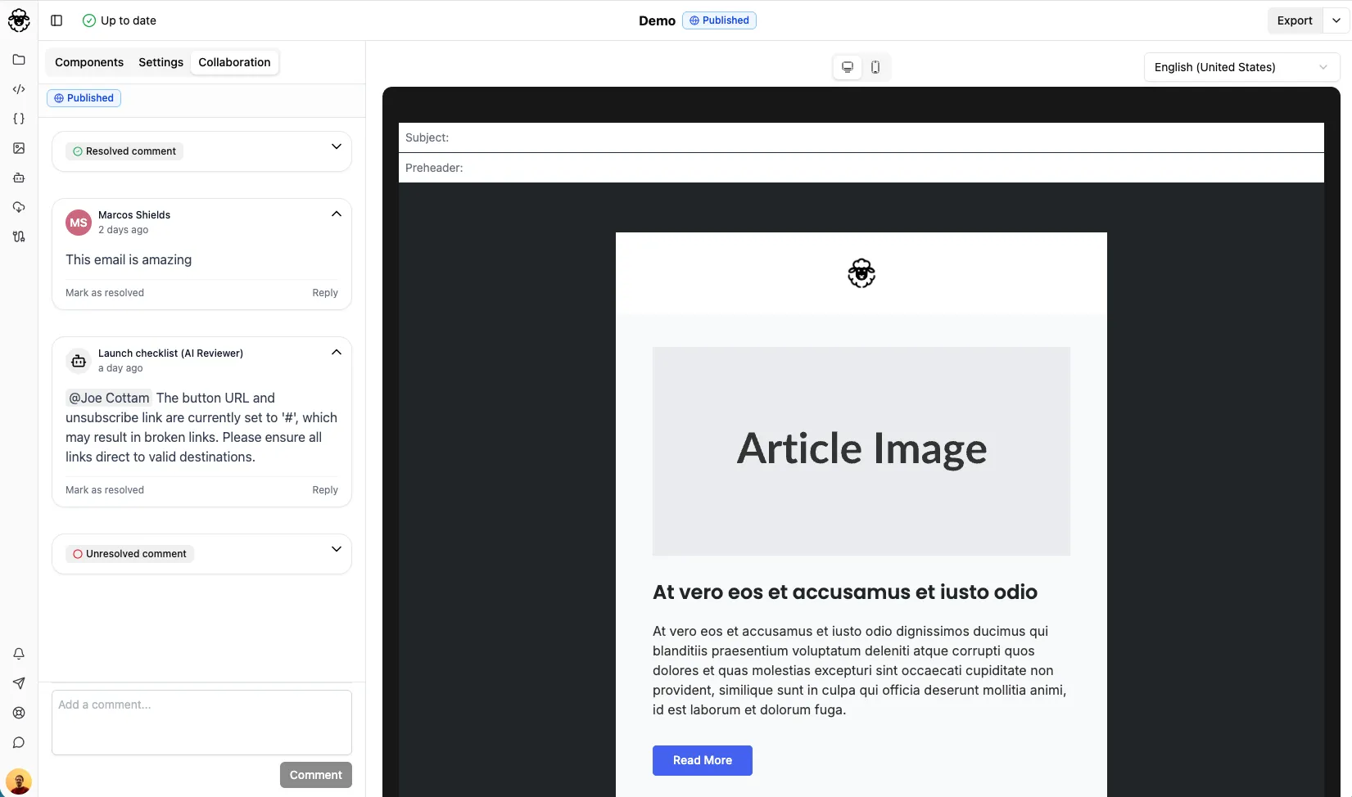Open the English (United States) language dropdown

point(1240,67)
